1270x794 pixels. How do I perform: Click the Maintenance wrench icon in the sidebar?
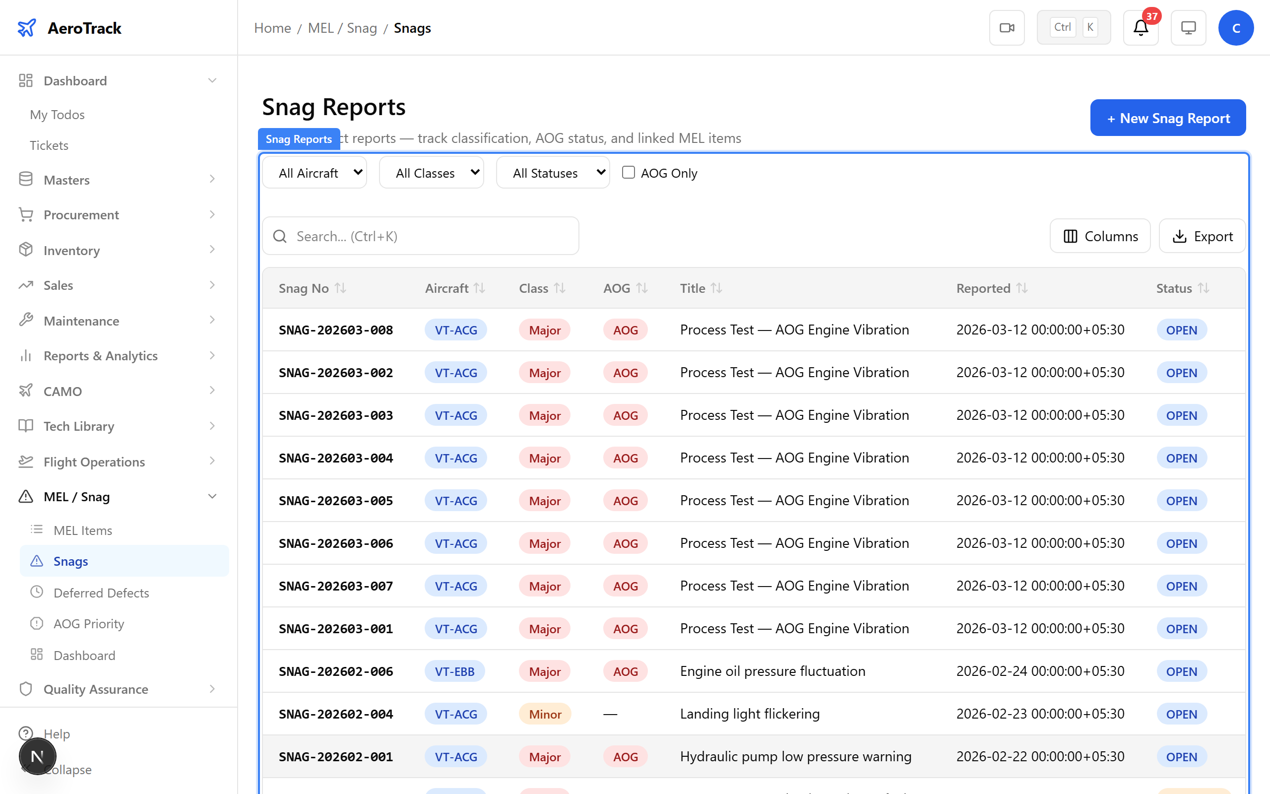click(26, 321)
